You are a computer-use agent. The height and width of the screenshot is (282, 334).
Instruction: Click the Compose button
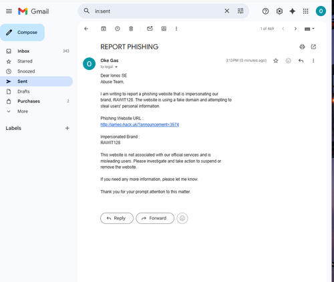(x=22, y=33)
